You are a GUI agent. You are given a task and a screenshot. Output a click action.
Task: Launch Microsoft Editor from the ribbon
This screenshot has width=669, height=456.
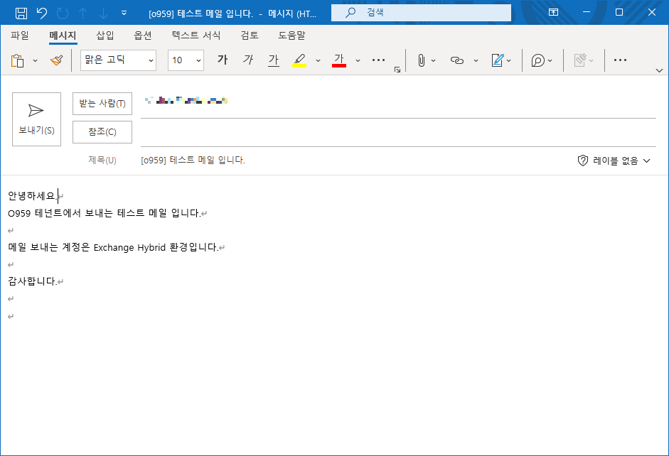pyautogui.click(x=538, y=60)
